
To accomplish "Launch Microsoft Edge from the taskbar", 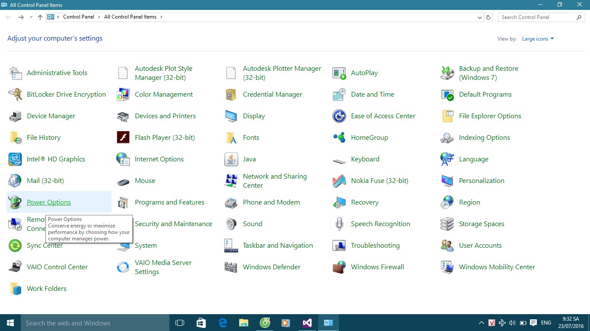I will point(223,323).
